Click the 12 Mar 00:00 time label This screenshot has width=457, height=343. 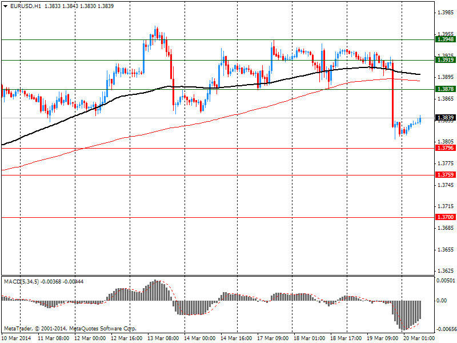[x=90, y=338]
